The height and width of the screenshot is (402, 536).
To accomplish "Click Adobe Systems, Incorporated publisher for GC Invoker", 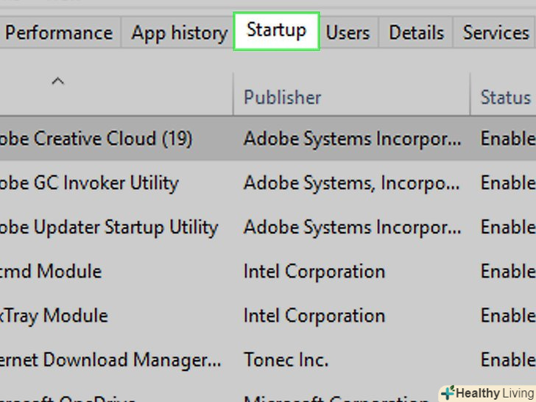I will pos(353,183).
